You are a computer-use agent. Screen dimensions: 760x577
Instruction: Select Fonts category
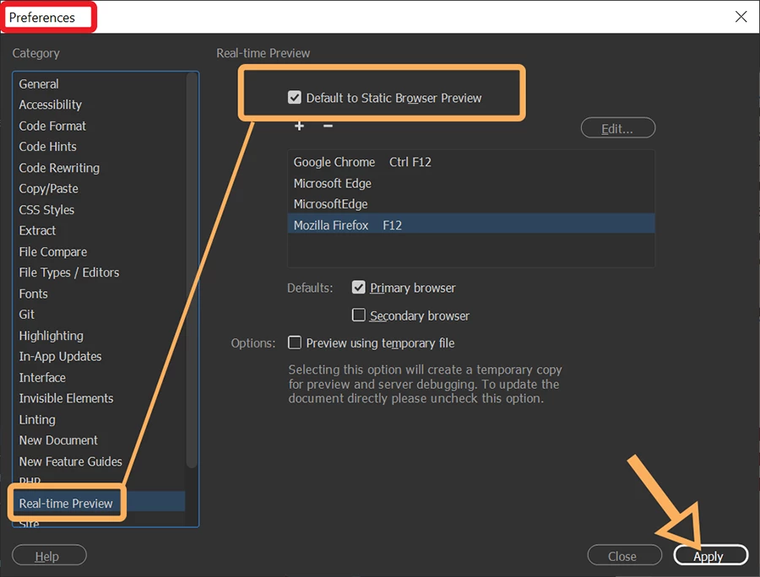pos(33,294)
